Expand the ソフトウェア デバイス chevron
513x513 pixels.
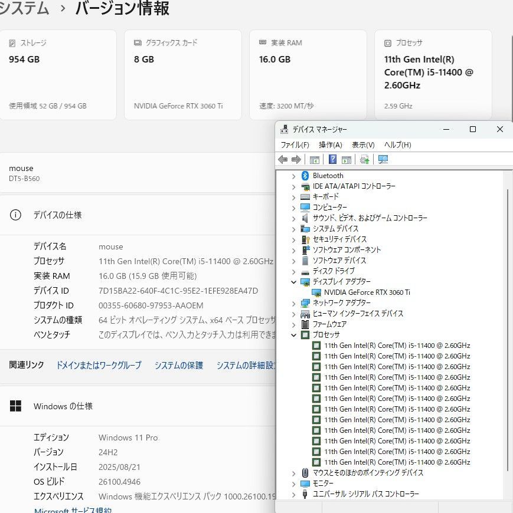tap(293, 261)
